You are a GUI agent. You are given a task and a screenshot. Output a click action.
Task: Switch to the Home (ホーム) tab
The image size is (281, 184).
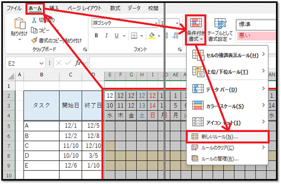pyautogui.click(x=35, y=8)
